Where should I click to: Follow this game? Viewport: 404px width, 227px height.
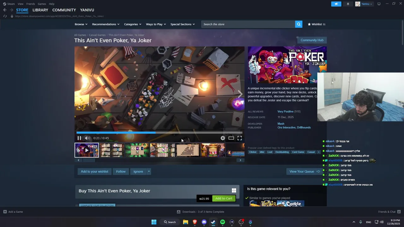tap(121, 172)
